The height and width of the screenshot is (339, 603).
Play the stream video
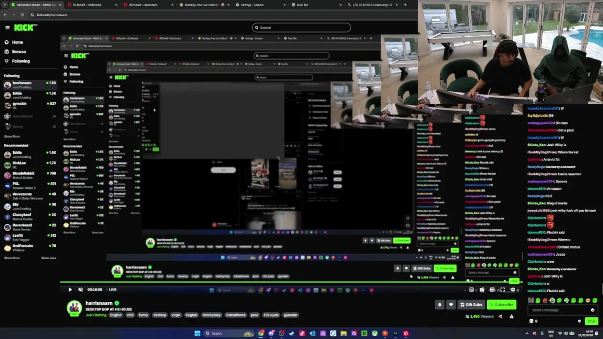tap(70, 290)
